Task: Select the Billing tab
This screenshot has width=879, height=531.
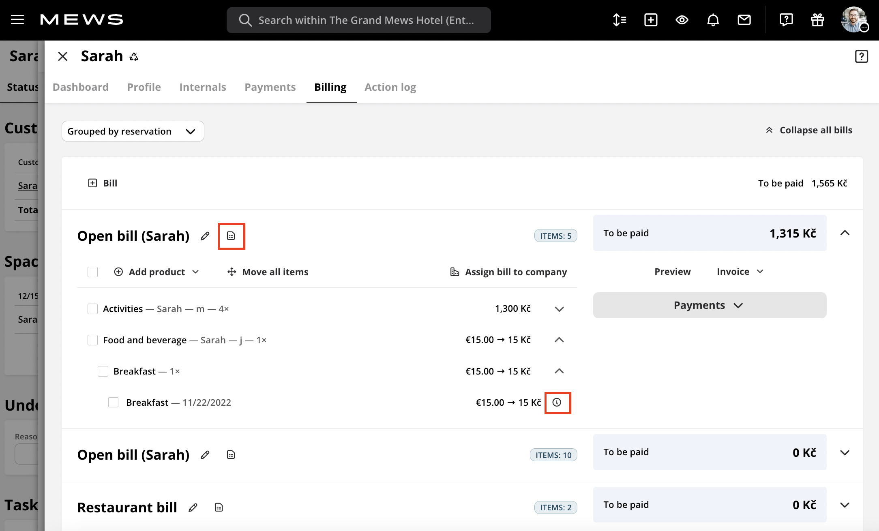Action: click(x=330, y=87)
